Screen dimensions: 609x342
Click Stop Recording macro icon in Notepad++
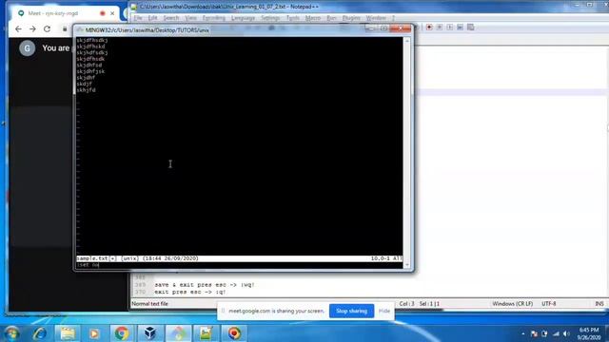click(x=440, y=28)
